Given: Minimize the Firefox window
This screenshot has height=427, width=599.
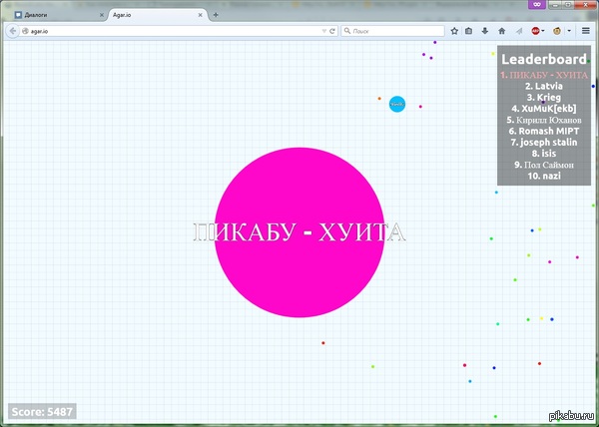Looking at the screenshot, I should (556, 5).
